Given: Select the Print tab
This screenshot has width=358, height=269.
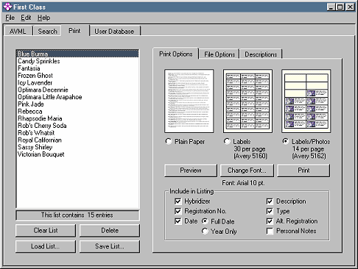Looking at the screenshot, I should [x=74, y=31].
